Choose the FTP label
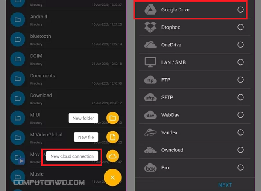Screen dimensions: 261x191 coord(166,80)
